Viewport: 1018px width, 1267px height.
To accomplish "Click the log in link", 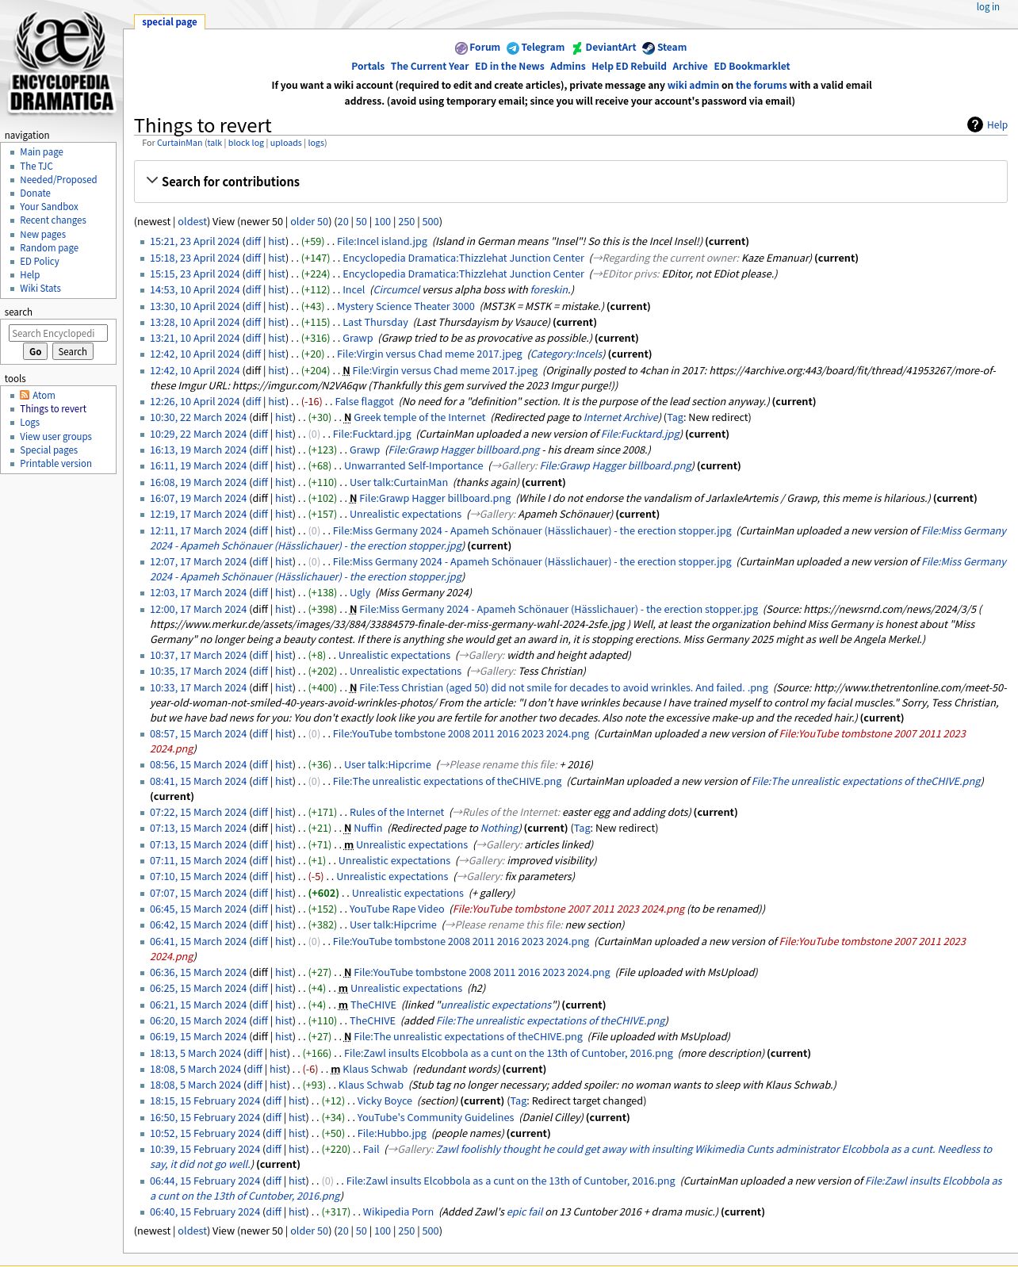I will pyautogui.click(x=988, y=6).
